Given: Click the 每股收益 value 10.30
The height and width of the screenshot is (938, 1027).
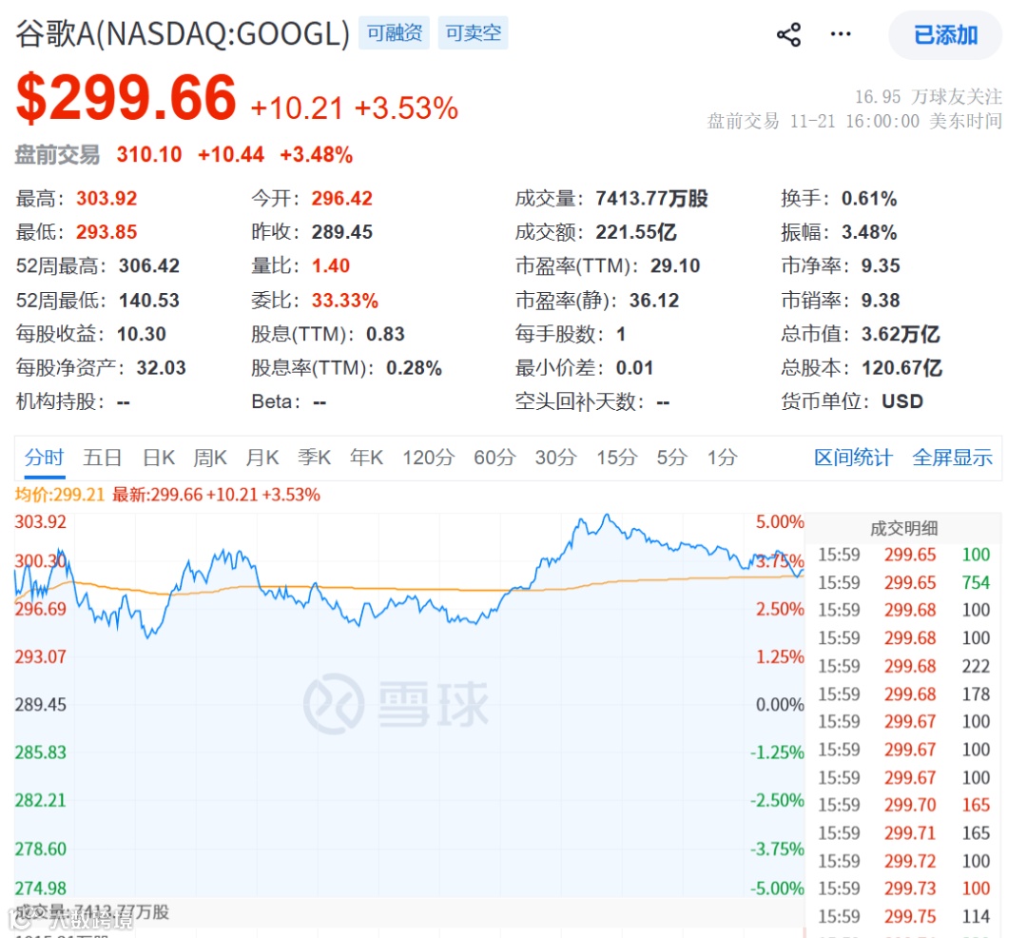Looking at the screenshot, I should pyautogui.click(x=142, y=334).
